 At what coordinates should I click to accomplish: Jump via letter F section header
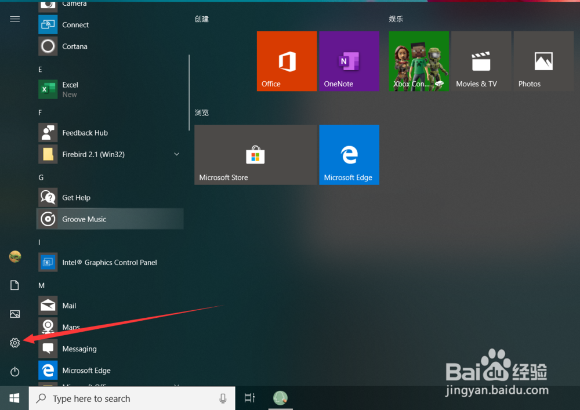40,113
